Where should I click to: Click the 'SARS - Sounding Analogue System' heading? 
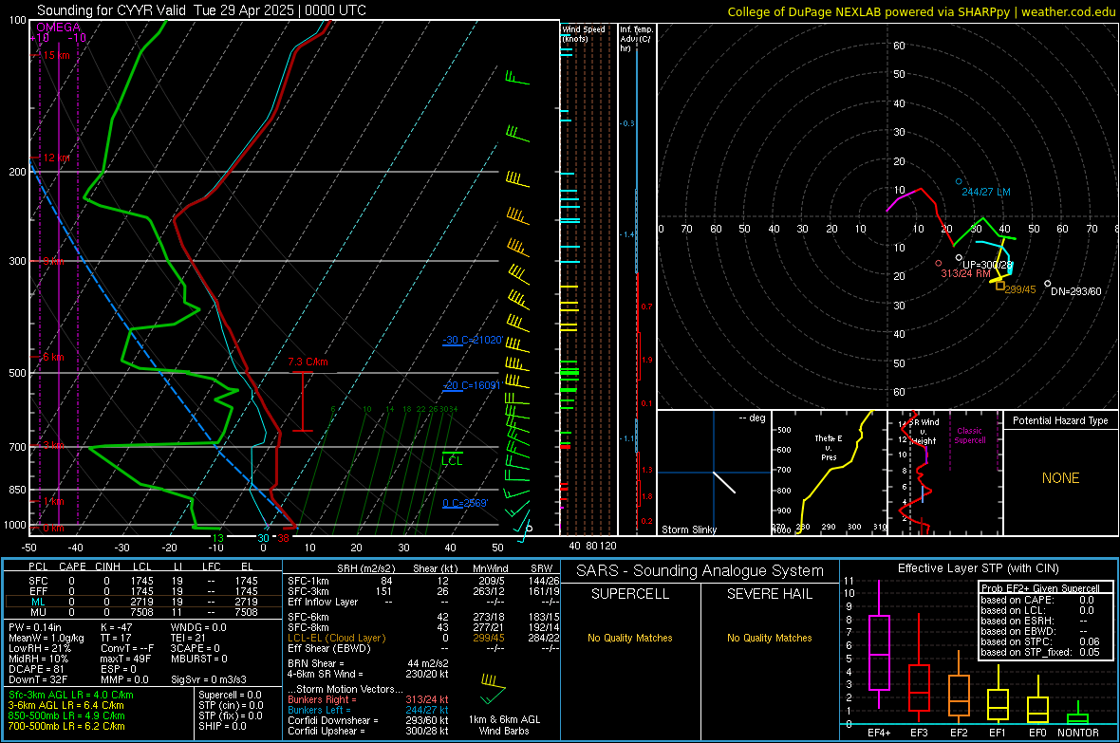(x=700, y=571)
